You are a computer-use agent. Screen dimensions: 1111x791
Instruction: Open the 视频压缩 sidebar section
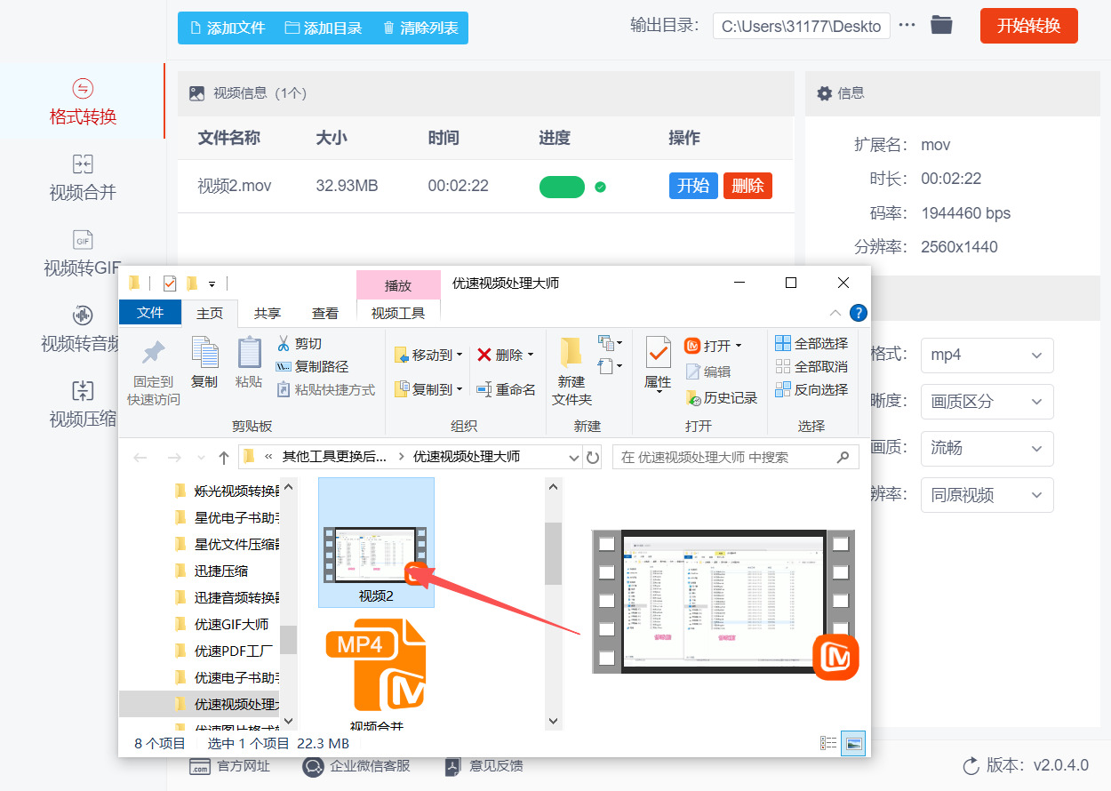(x=83, y=404)
